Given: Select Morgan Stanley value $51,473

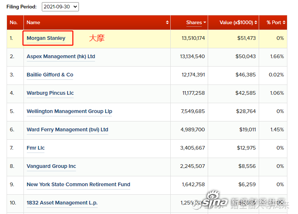Looking at the screenshot, I should click(x=247, y=38).
